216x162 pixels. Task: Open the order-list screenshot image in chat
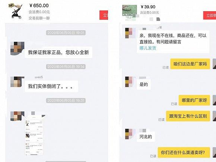pos(34,136)
